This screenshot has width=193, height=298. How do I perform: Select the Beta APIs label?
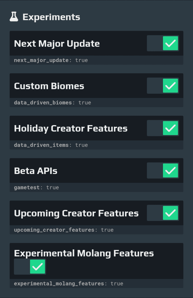36,171
